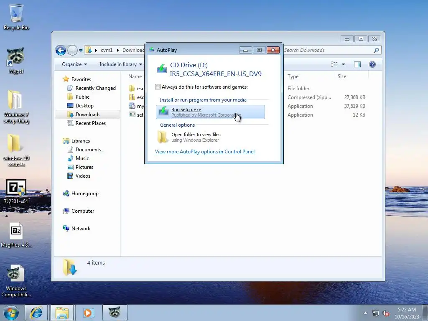This screenshot has height=321, width=428.
Task: Open the Recycle Bin desktop icon
Action: pyautogui.click(x=16, y=17)
